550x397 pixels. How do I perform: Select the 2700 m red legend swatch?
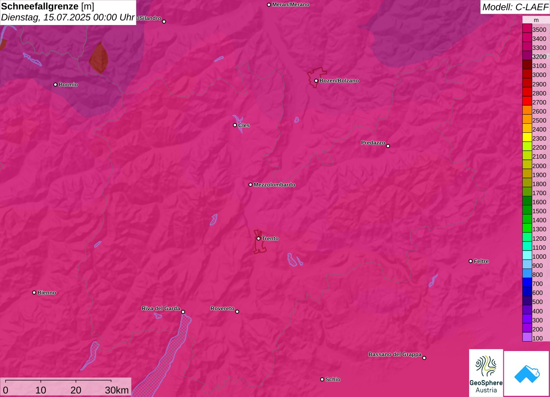tap(527, 101)
